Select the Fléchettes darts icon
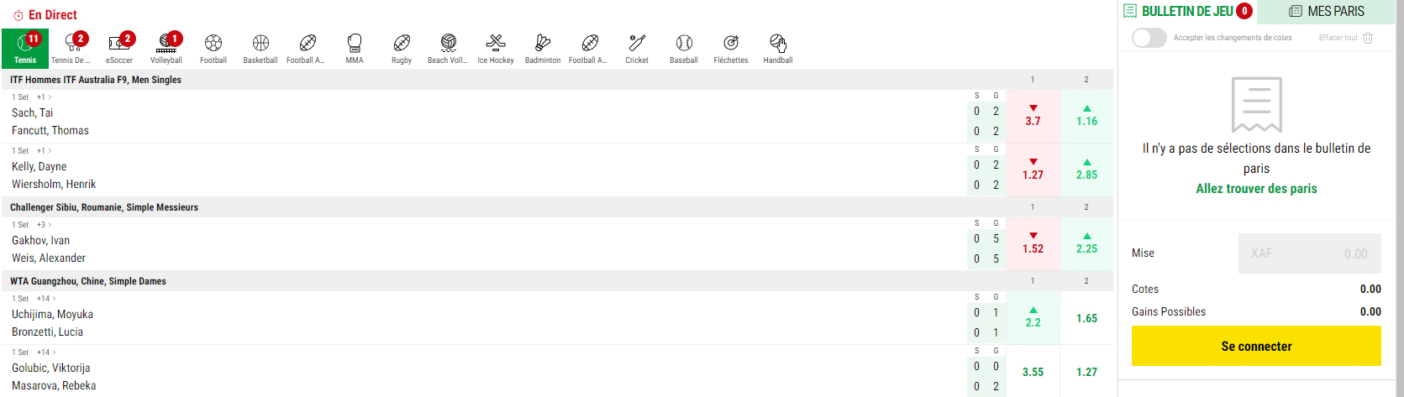The image size is (1404, 397). click(731, 49)
